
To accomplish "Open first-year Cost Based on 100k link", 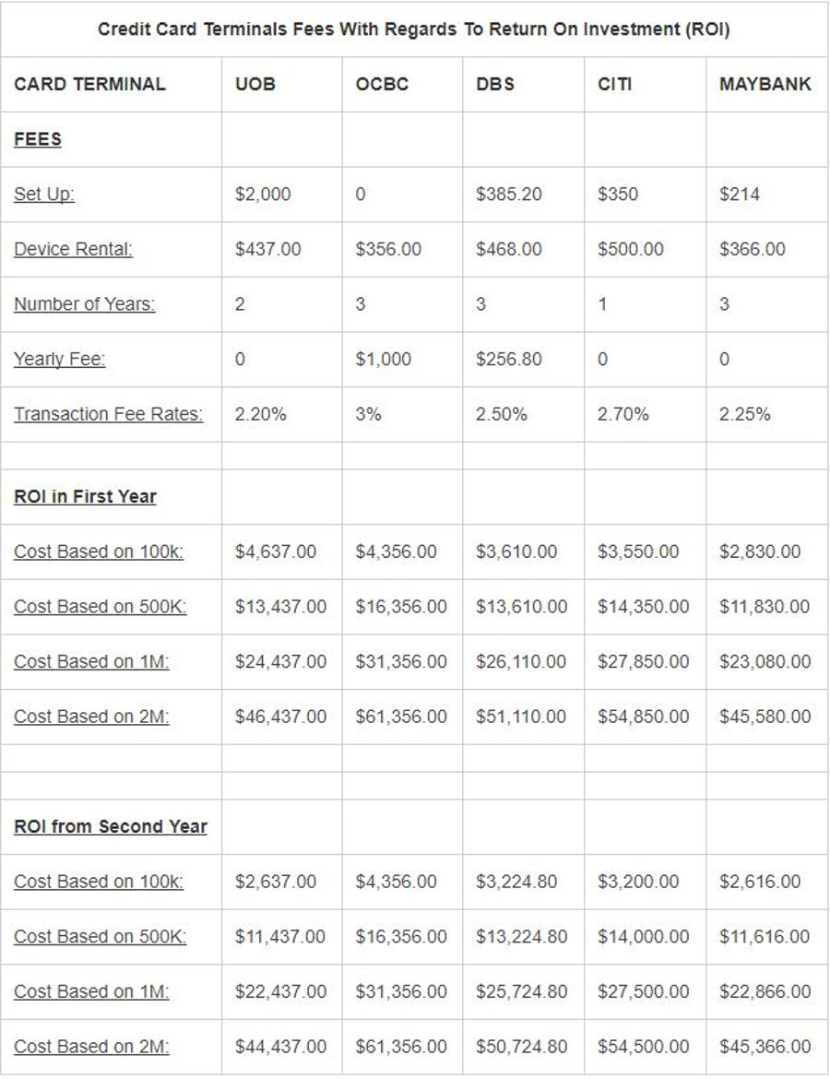I will coord(98,551).
